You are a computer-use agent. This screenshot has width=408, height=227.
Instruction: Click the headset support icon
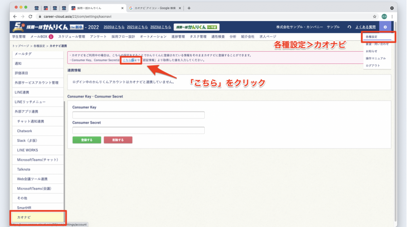(x=349, y=27)
